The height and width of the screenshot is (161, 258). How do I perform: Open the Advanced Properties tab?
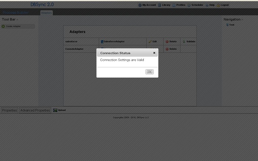[35, 110]
